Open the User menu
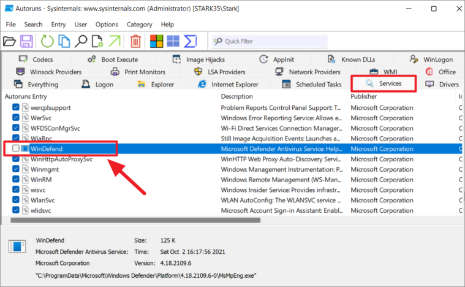The height and width of the screenshot is (287, 465). (81, 25)
